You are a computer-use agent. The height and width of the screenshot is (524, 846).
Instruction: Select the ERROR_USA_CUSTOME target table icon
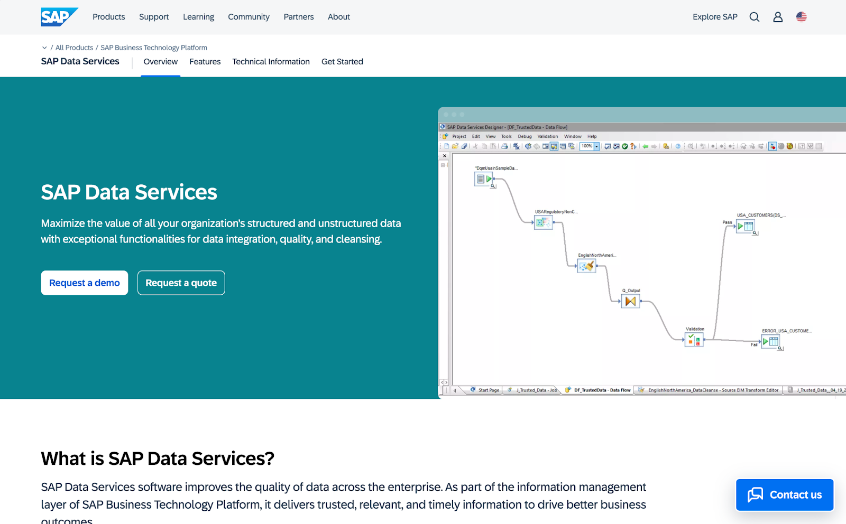(x=770, y=341)
